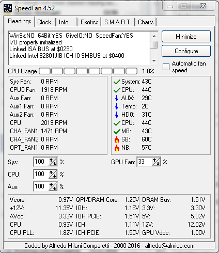Click the 1.8% CPU usage value
219x253 pixels.
pyautogui.click(x=148, y=71)
